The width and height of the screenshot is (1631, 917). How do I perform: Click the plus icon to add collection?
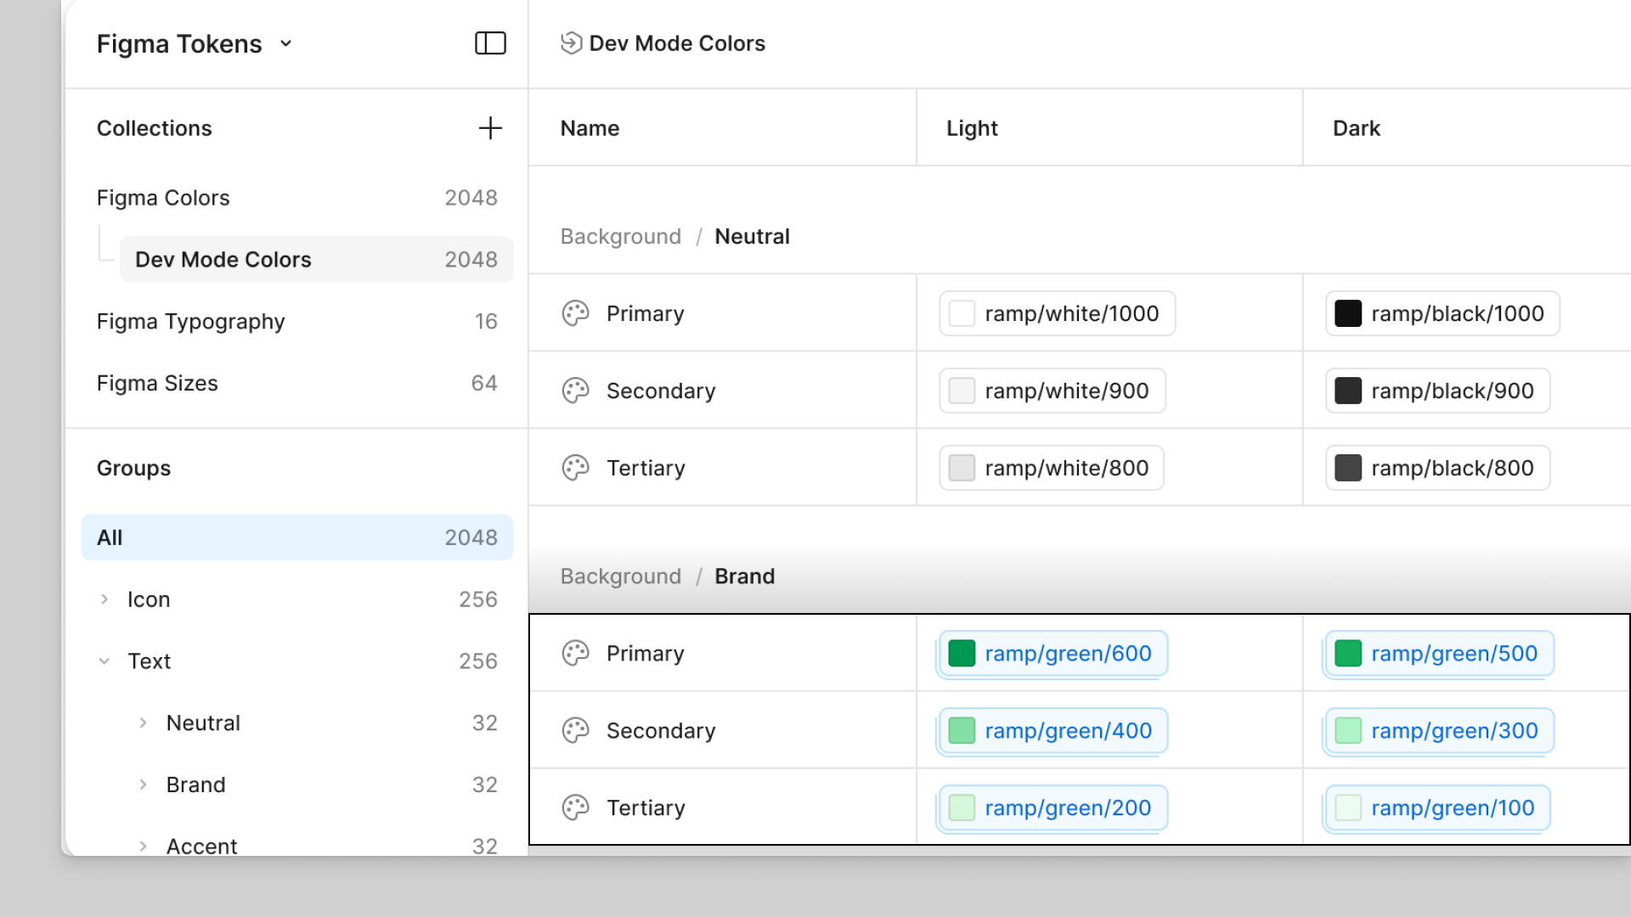[x=490, y=128]
